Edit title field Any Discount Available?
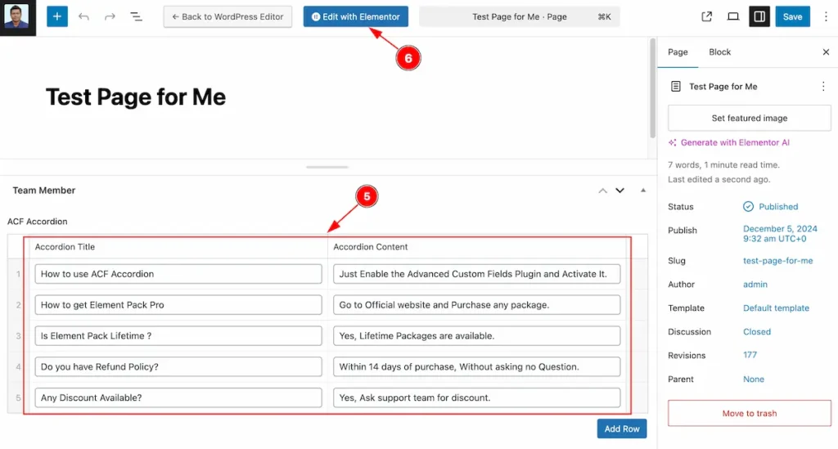 [178, 397]
